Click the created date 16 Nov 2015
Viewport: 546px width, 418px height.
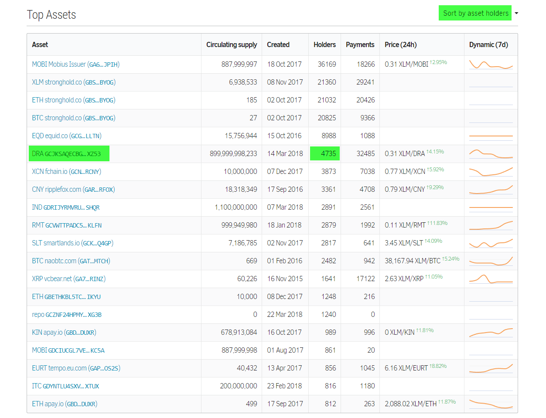tap(285, 279)
